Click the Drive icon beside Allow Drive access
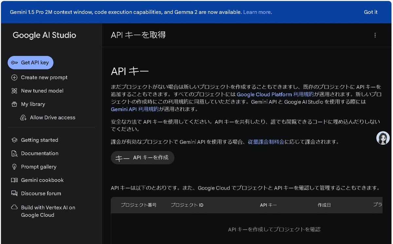 [23, 118]
